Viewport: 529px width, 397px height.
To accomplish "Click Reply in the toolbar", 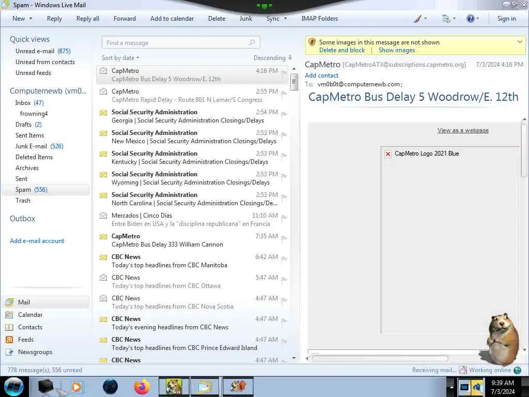I will pos(54,19).
